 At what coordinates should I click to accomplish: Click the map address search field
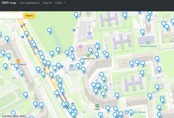[11, 16]
